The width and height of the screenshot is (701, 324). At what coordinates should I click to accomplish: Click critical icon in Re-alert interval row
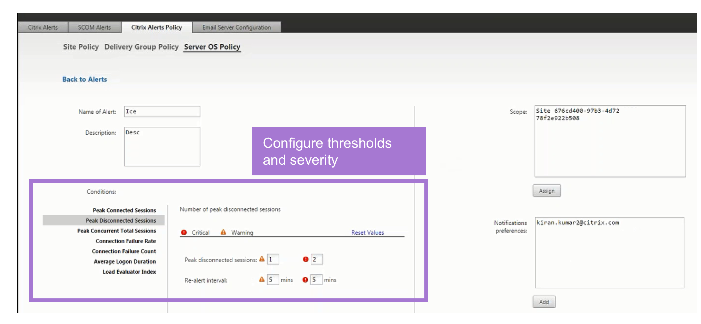[305, 280]
